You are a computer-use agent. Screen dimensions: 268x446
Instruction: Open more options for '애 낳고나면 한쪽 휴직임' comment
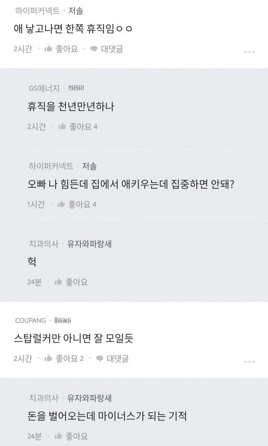(249, 52)
